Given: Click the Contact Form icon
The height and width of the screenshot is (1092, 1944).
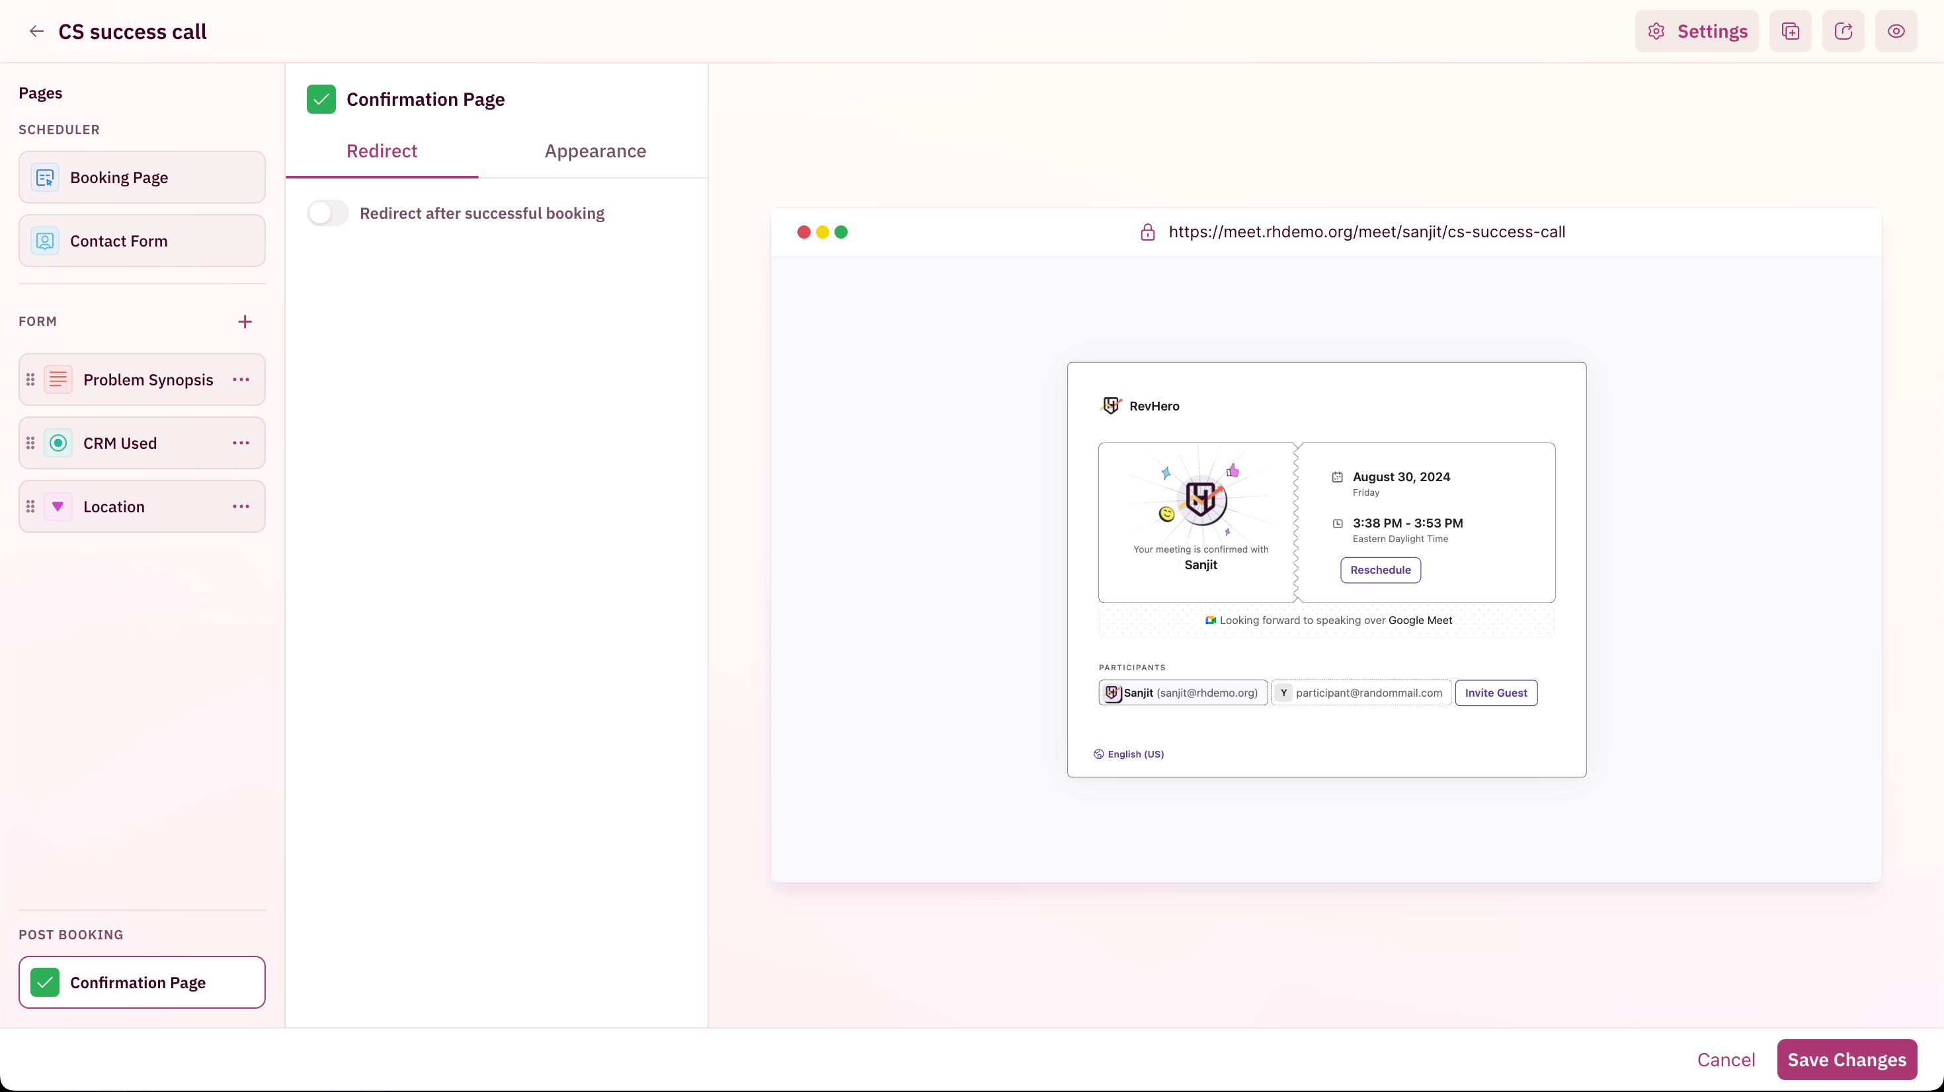Looking at the screenshot, I should (45, 241).
